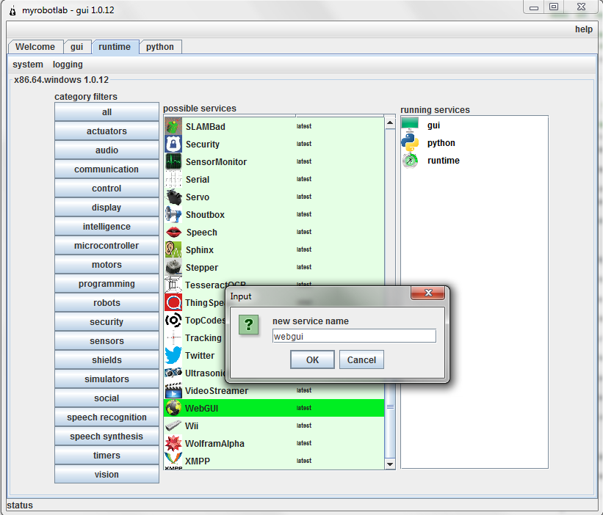This screenshot has height=515, width=603.
Task: Click the running gui service icon
Action: pos(410,125)
